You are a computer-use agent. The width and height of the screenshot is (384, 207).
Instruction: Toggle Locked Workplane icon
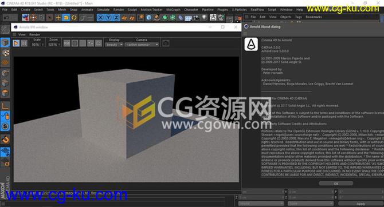point(5,152)
